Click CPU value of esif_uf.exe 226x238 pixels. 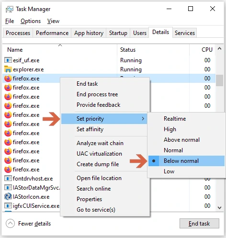click(x=207, y=60)
